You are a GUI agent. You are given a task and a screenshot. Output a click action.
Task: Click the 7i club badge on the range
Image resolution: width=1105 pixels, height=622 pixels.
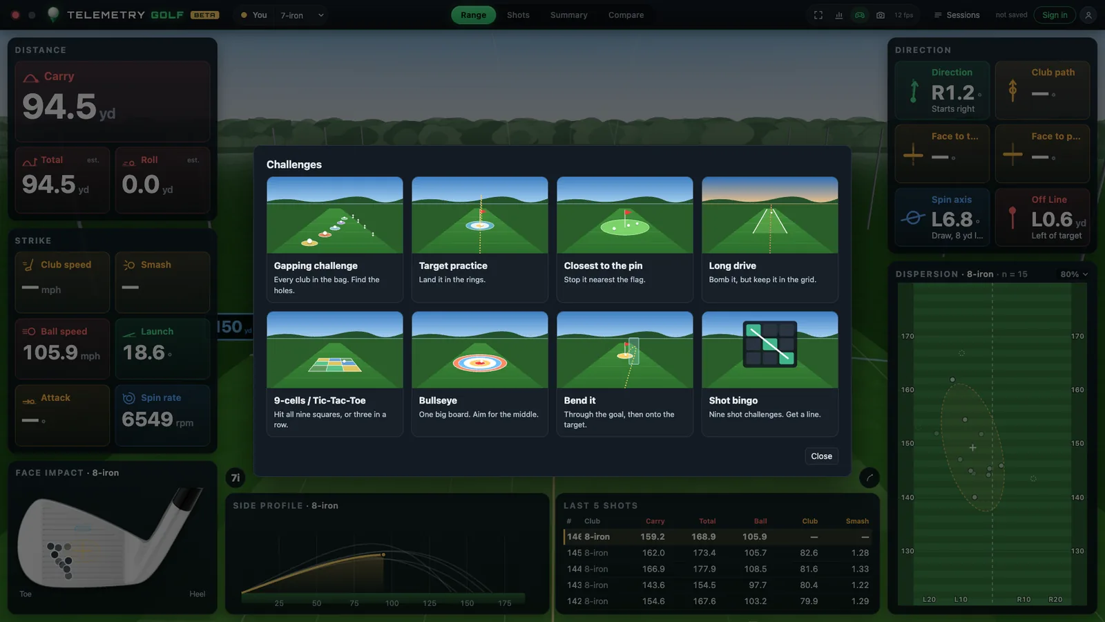coord(236,478)
